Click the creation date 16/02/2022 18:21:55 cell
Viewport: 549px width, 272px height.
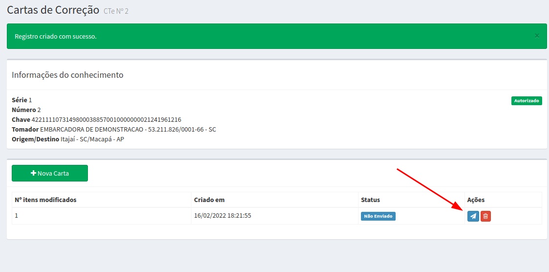(222, 215)
